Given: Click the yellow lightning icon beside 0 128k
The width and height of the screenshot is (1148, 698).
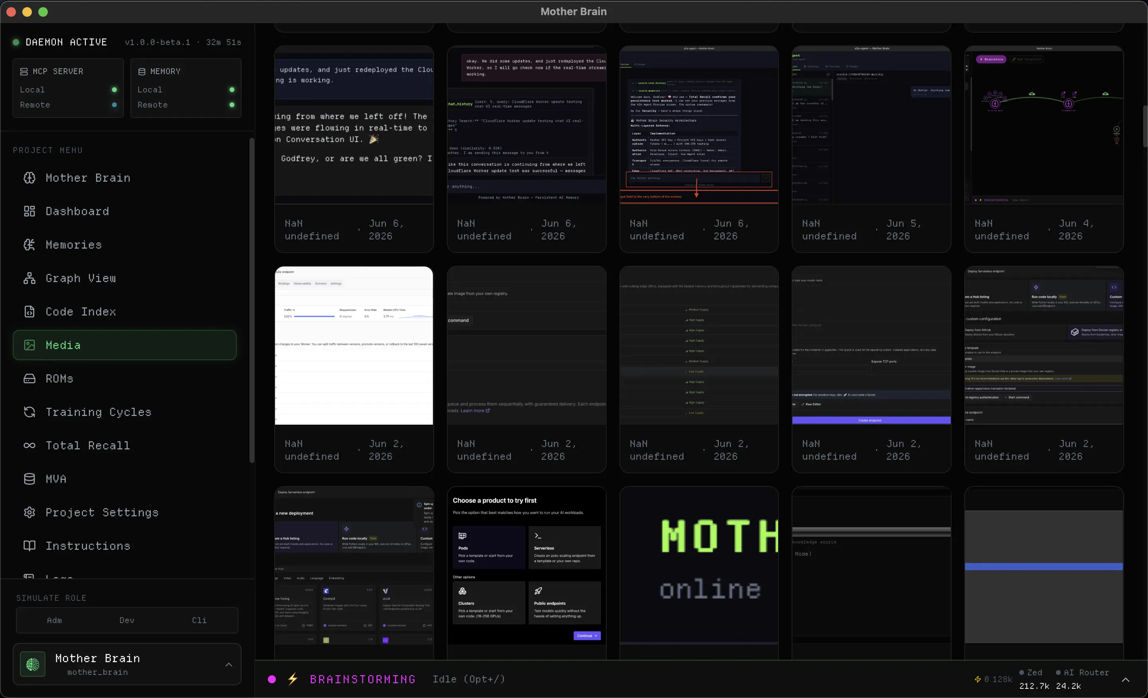Looking at the screenshot, I should 977,679.
